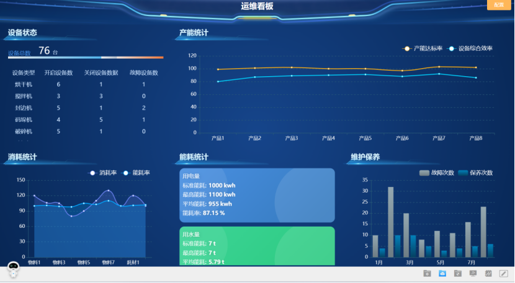Click the 用电量 energy card

(257, 194)
